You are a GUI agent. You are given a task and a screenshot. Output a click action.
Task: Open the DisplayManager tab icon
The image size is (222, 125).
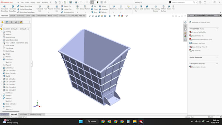(x=21, y=22)
